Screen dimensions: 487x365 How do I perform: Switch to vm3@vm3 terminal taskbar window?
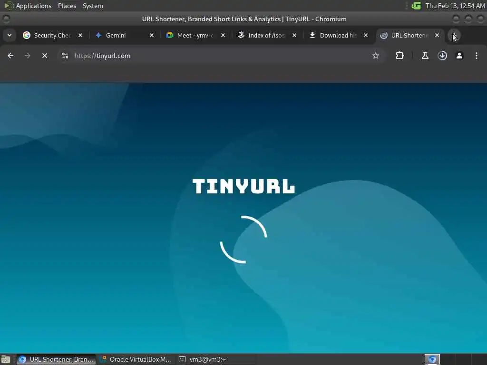(x=216, y=359)
